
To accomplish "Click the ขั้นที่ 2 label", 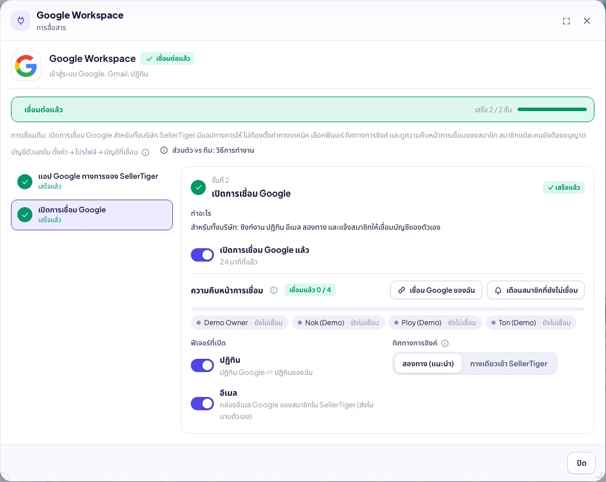I will [x=220, y=181].
